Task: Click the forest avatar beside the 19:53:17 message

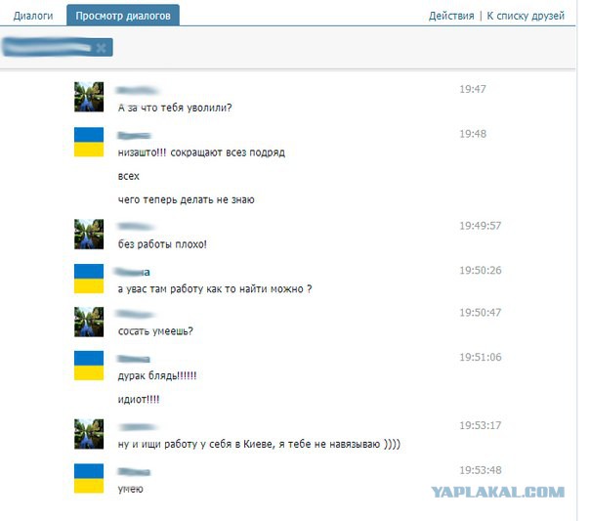Action: 89,434
